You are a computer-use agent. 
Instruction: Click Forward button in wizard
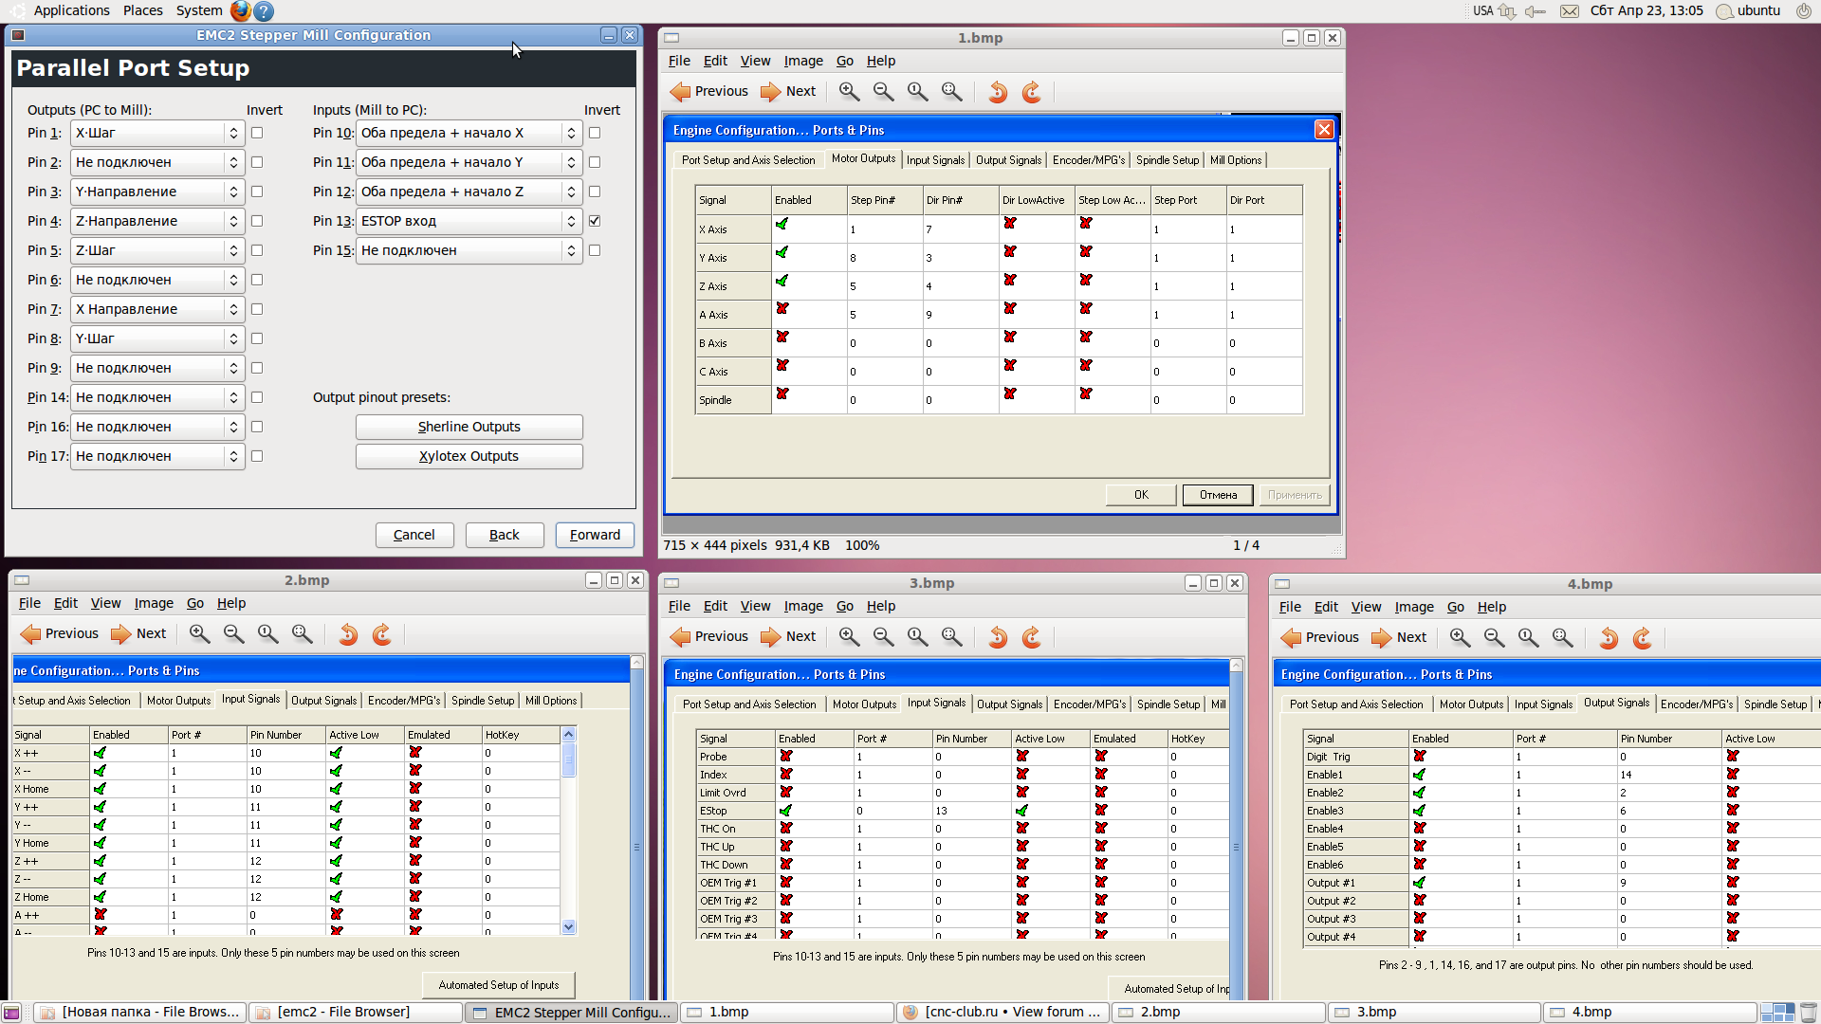pyautogui.click(x=595, y=536)
